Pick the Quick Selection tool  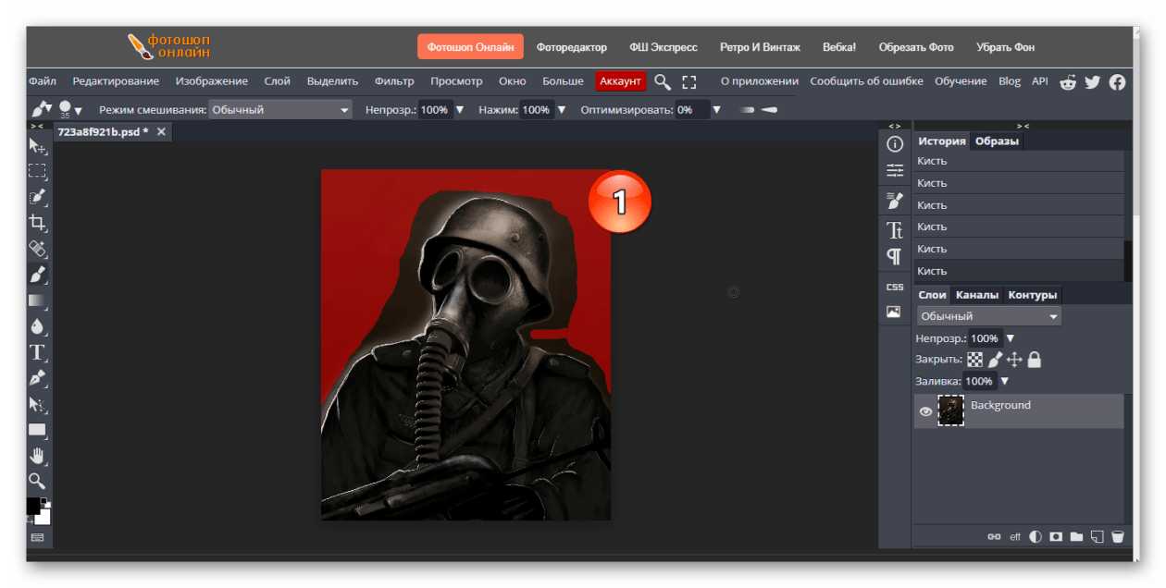37,196
